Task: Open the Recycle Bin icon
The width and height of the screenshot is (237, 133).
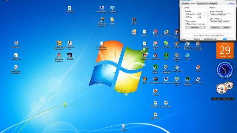Action: pyautogui.click(x=123, y=127)
